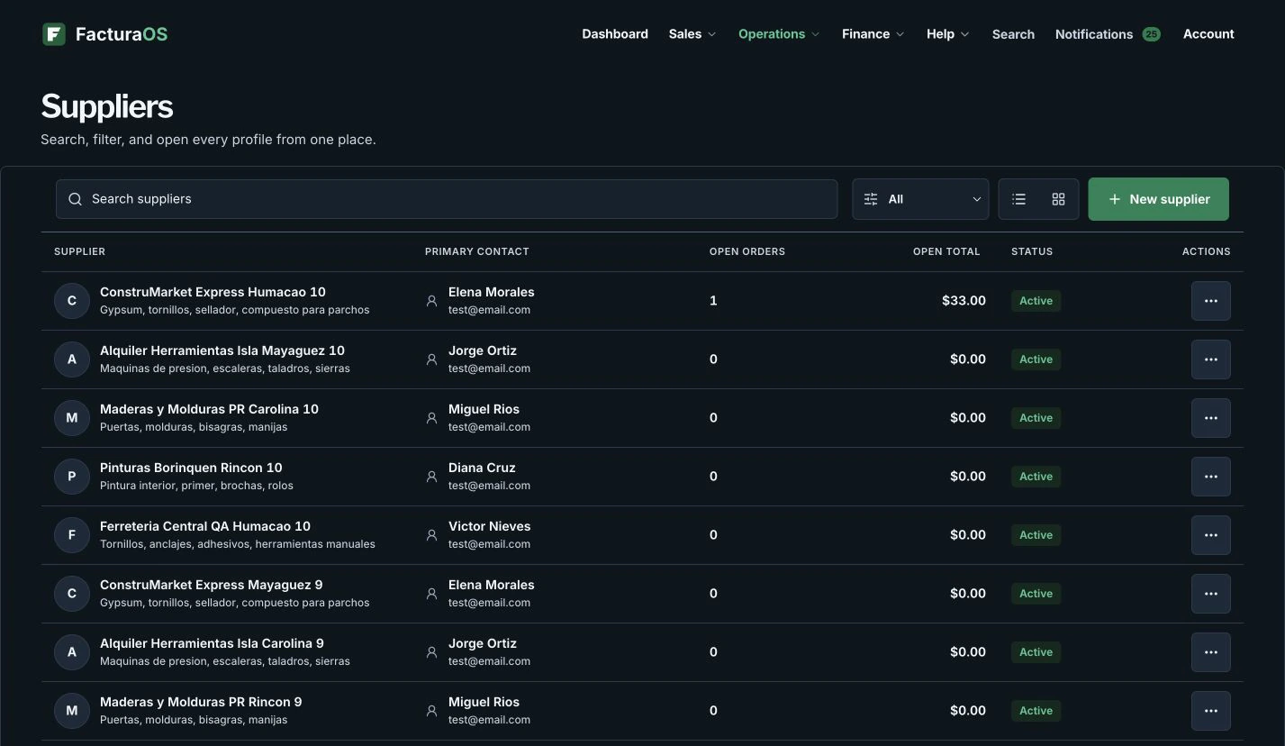The image size is (1285, 746).
Task: Click description 'Pintura interior, primer, brochas, rolos'
Action: pyautogui.click(x=196, y=486)
